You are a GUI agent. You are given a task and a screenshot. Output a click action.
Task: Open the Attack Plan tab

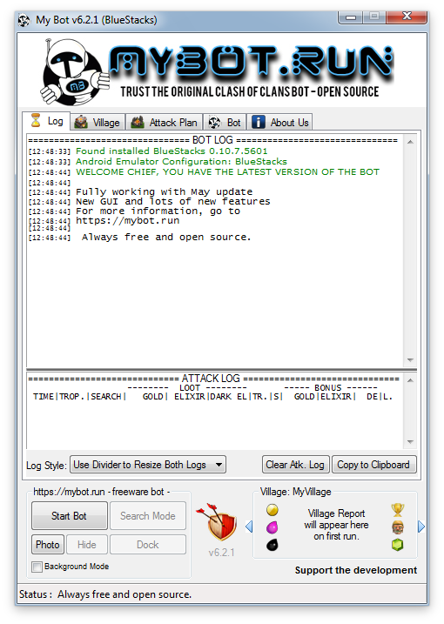pos(165,123)
